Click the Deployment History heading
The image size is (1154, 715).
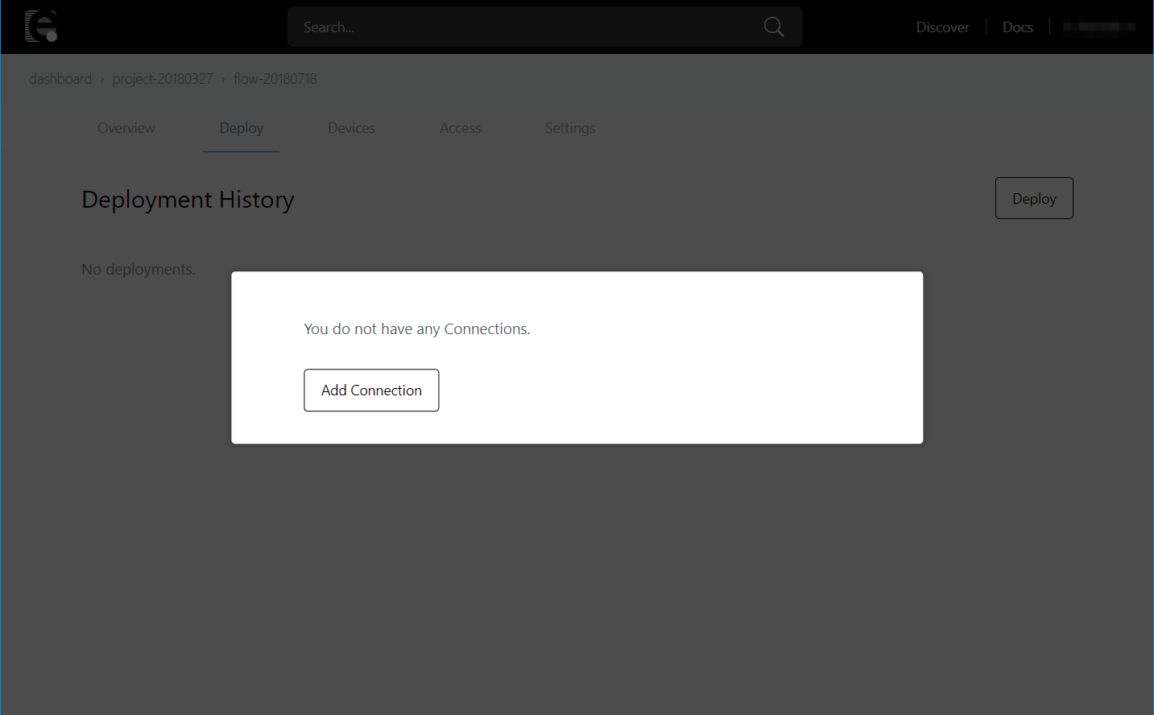(188, 199)
